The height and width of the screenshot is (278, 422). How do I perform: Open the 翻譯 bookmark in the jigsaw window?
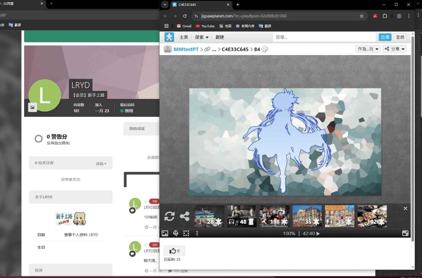pyautogui.click(x=265, y=26)
